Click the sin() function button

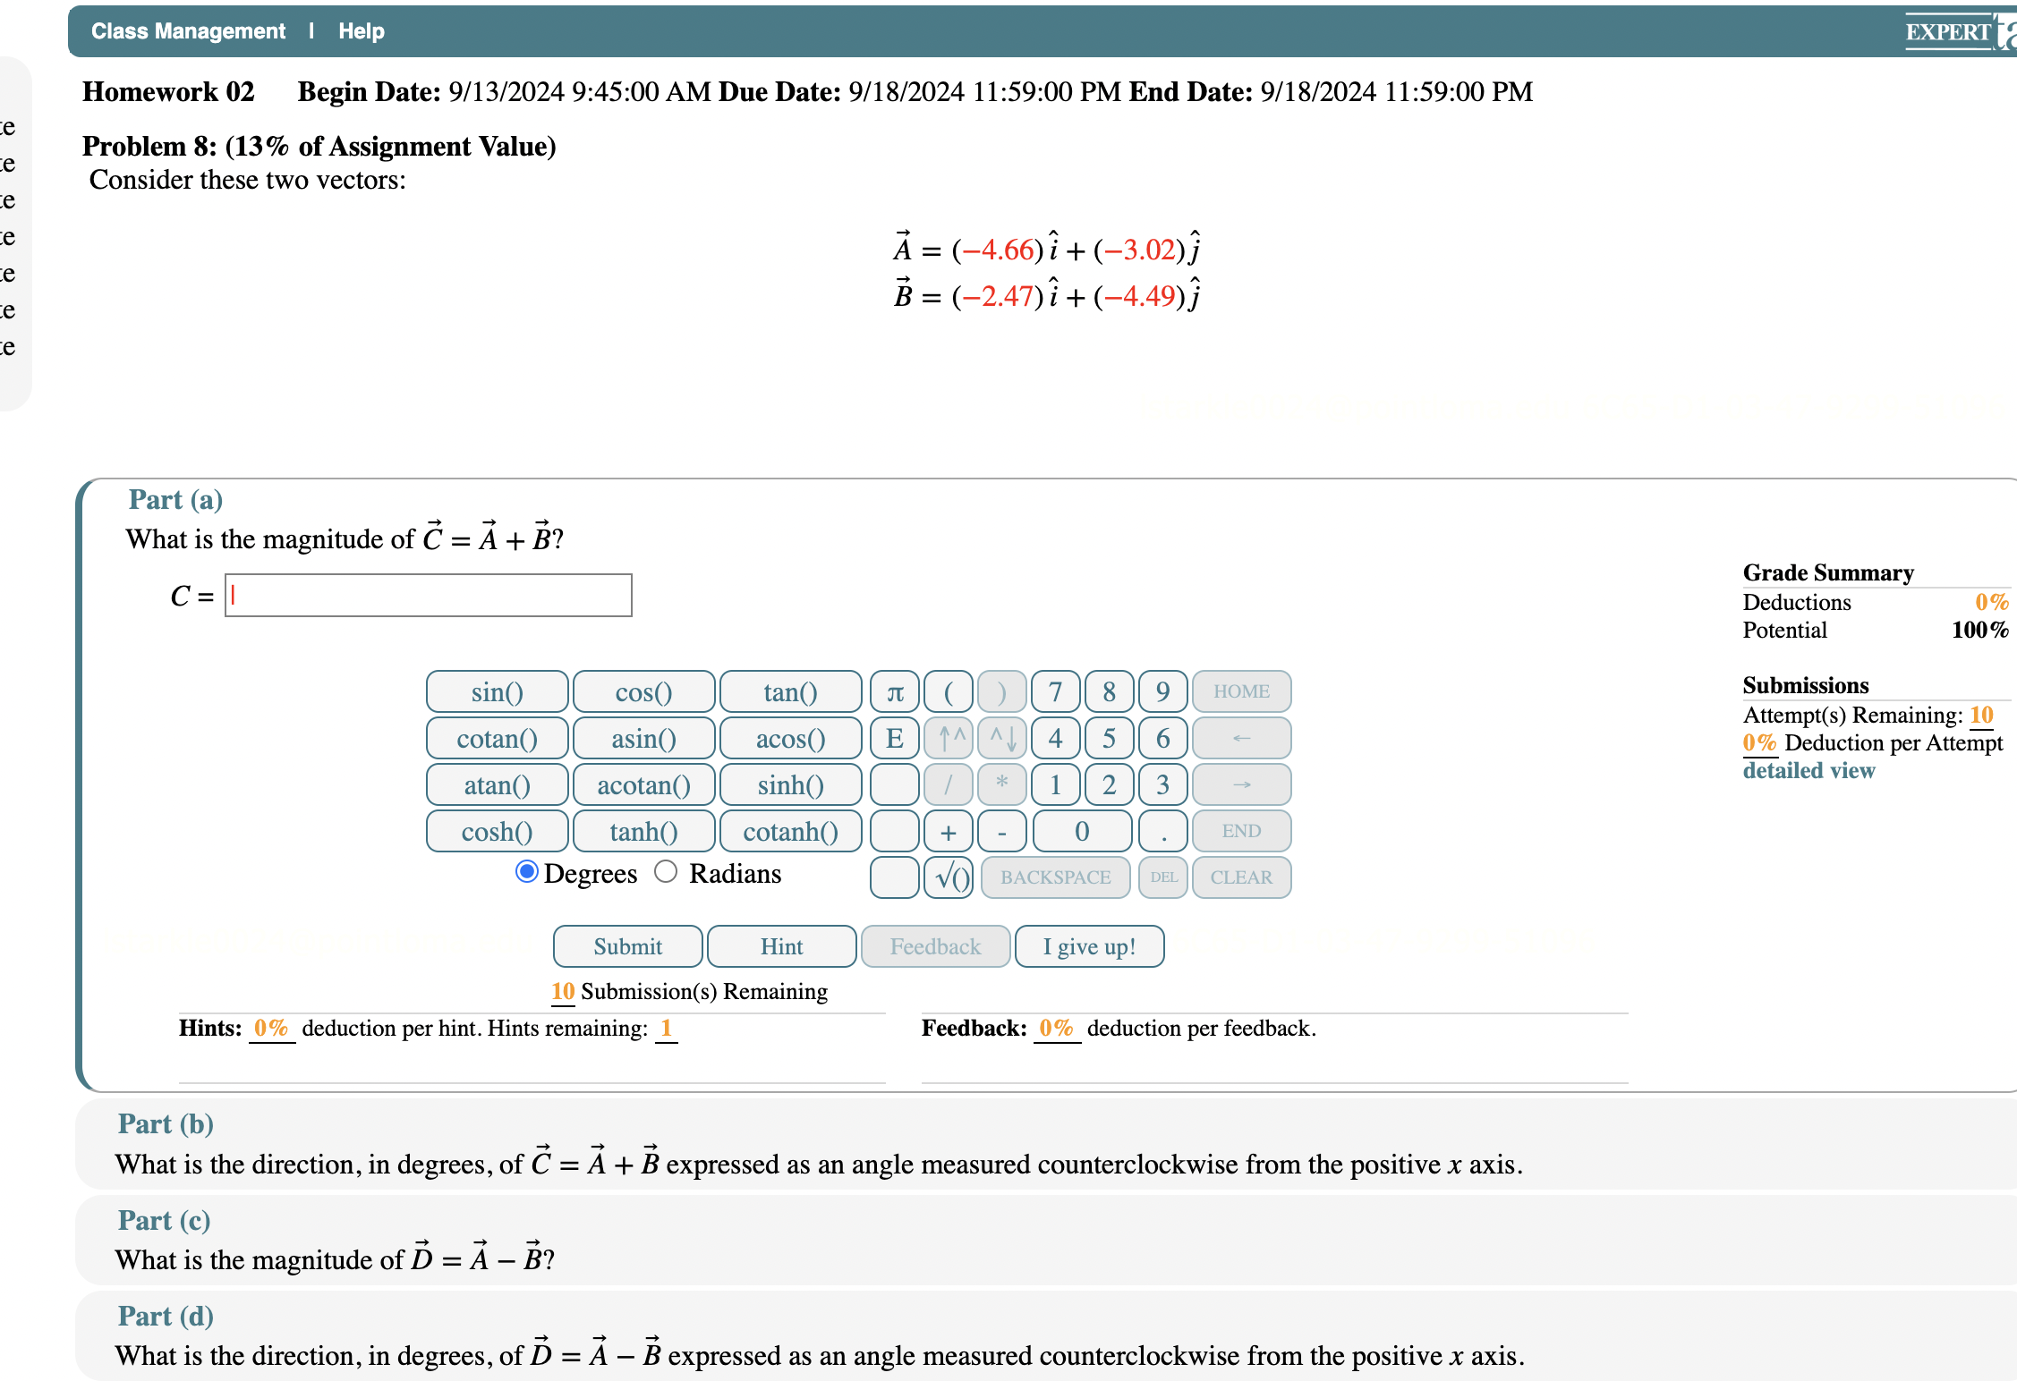(498, 693)
